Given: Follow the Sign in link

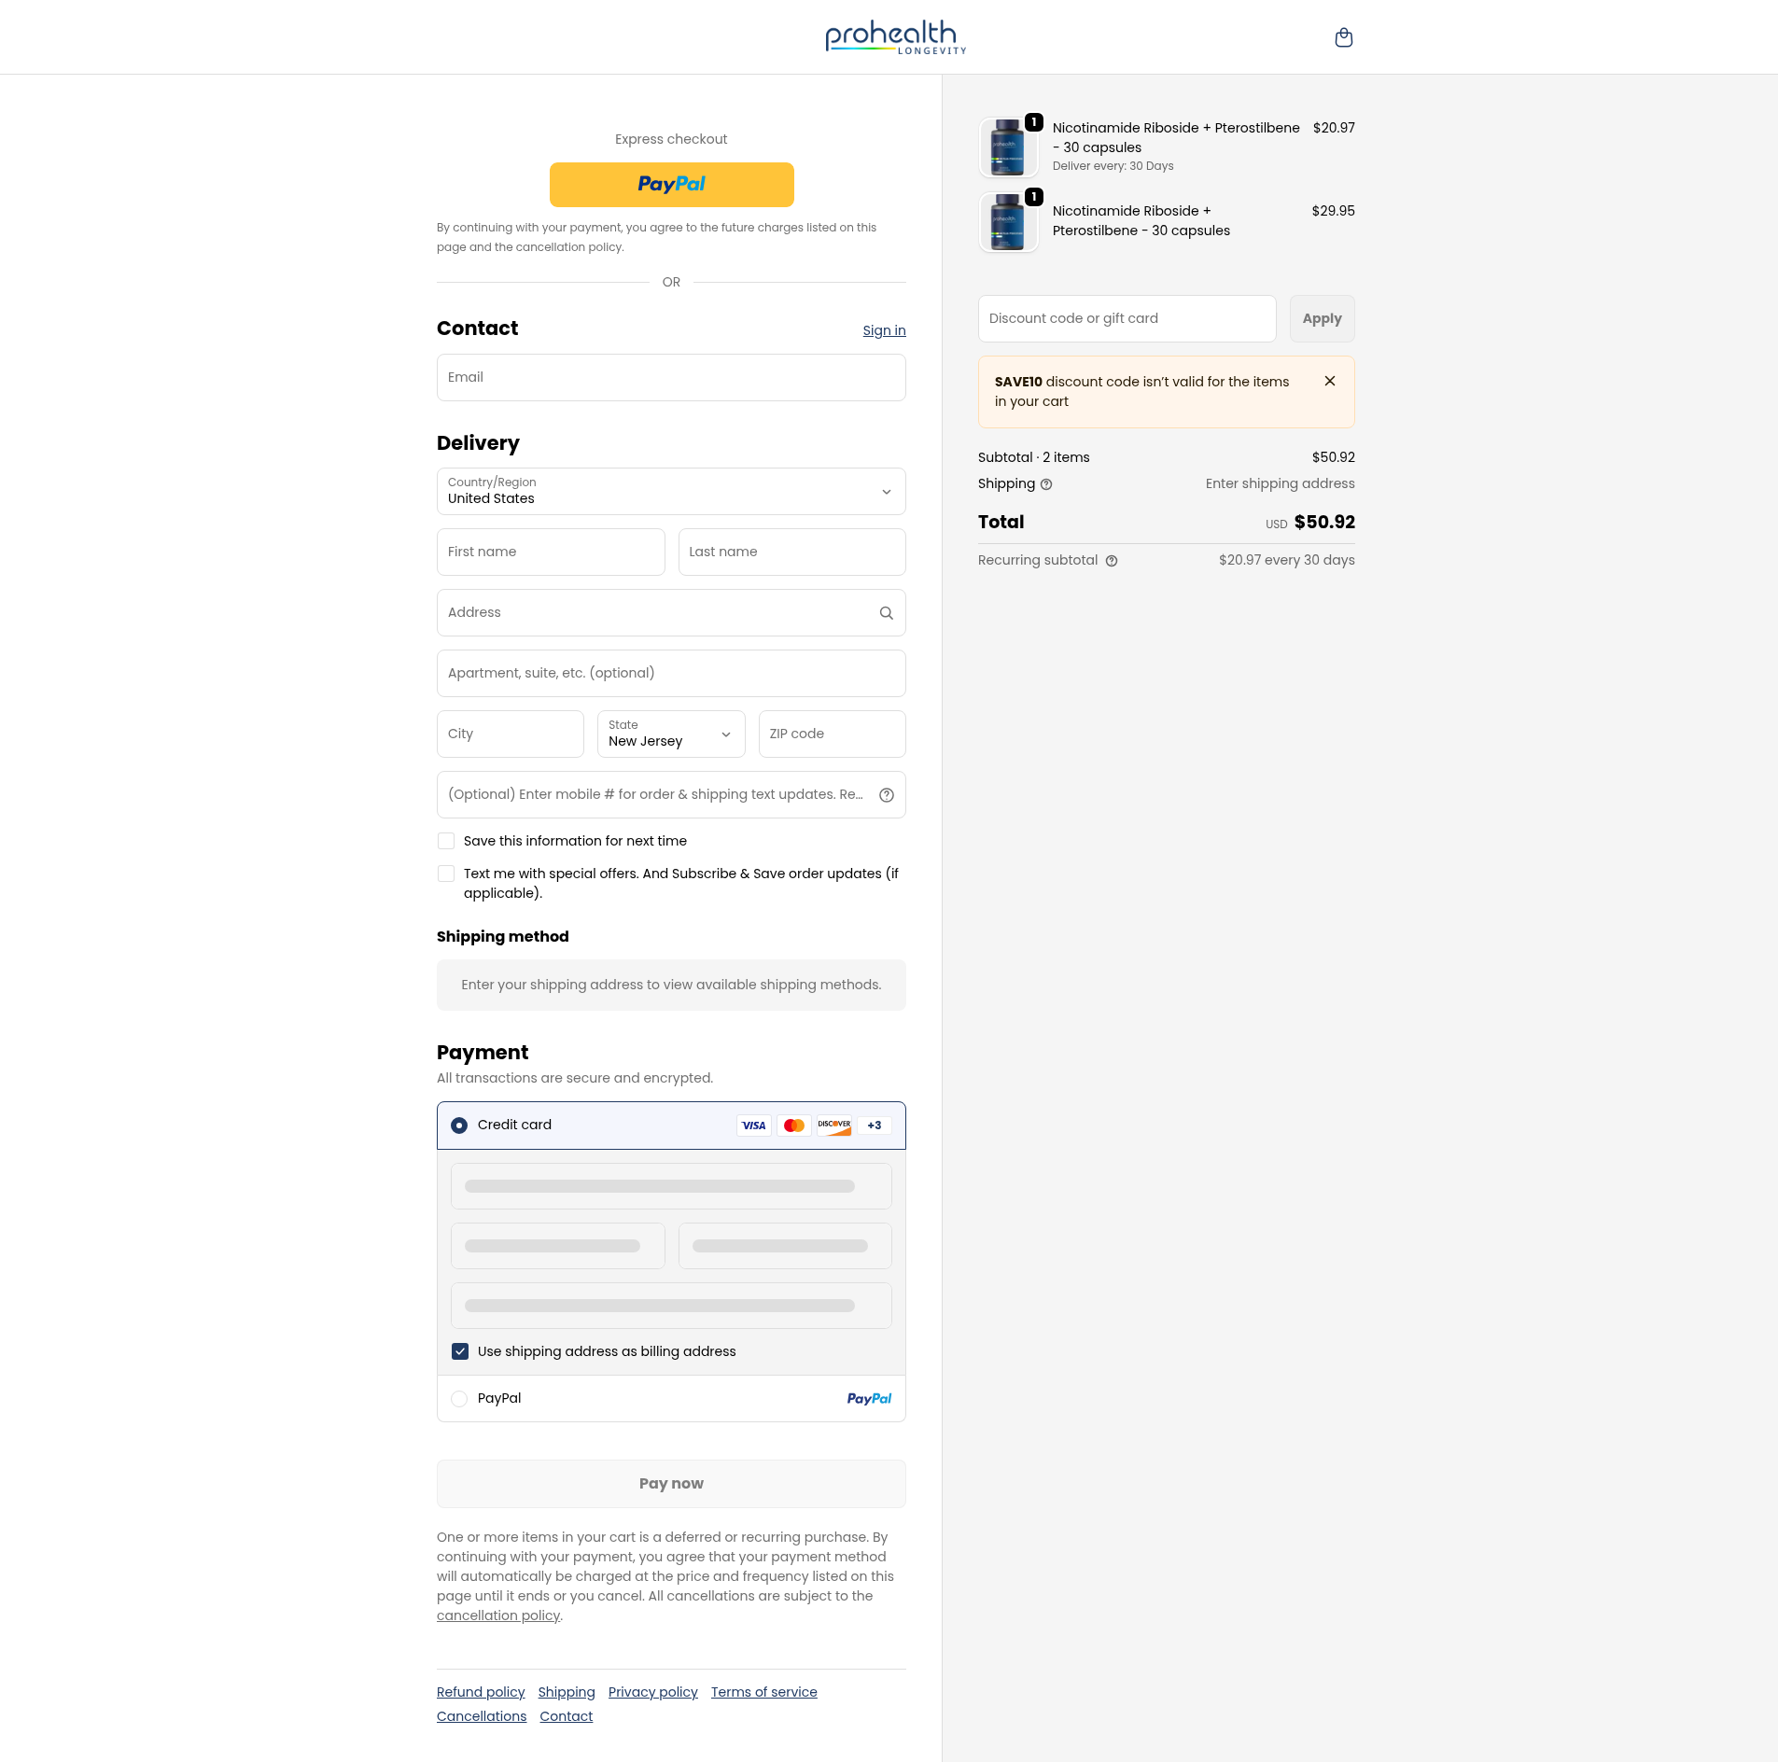Looking at the screenshot, I should 883,330.
